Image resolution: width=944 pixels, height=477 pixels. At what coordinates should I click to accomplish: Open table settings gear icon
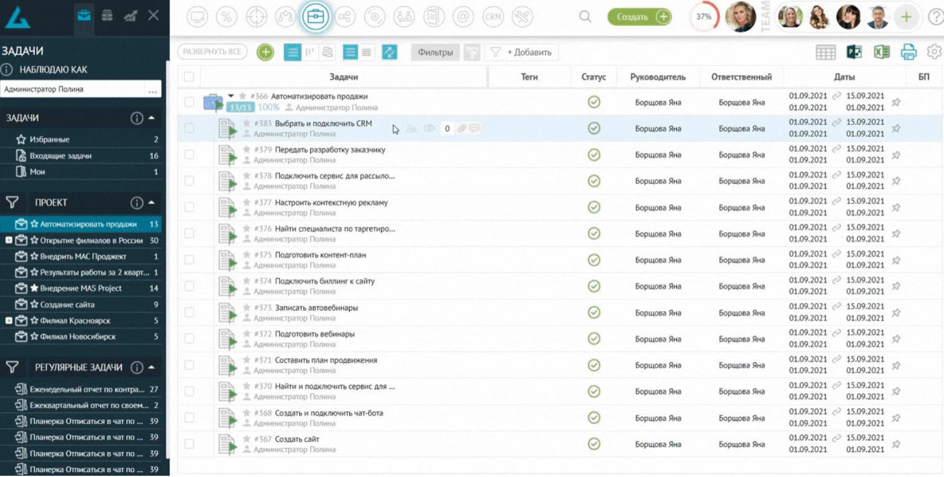click(934, 52)
